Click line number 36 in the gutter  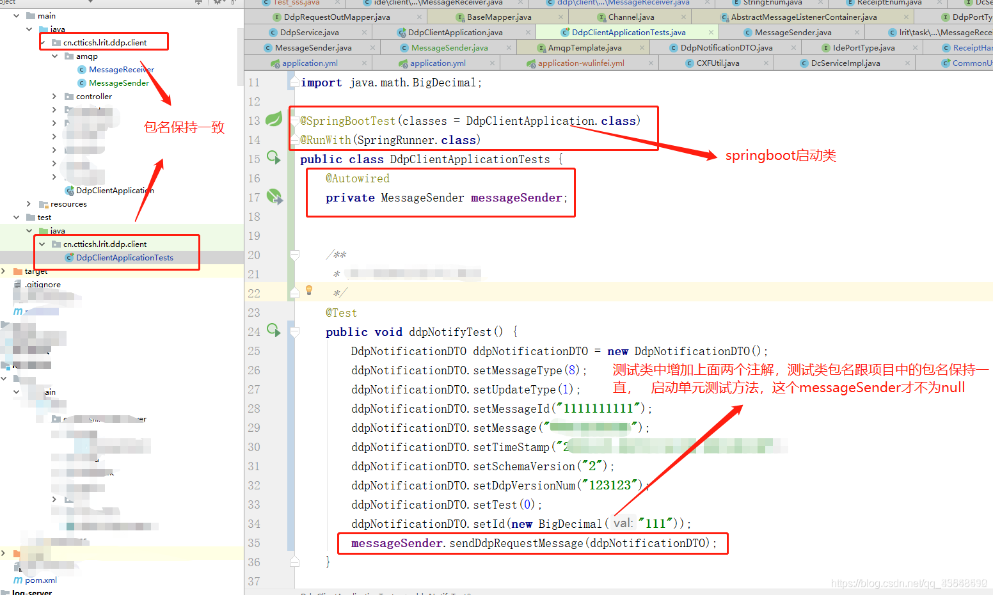click(x=254, y=562)
